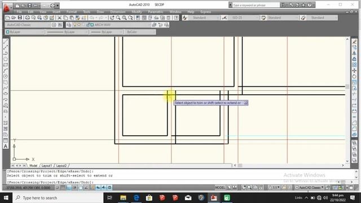The width and height of the screenshot is (361, 203).
Task: Open the 1:1 annotation scale dropdown
Action: [x=275, y=188]
